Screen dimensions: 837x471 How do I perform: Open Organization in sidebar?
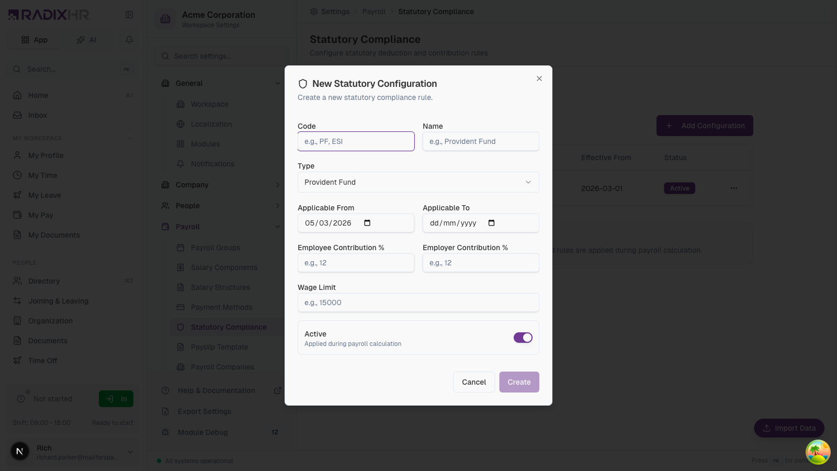click(x=72, y=321)
